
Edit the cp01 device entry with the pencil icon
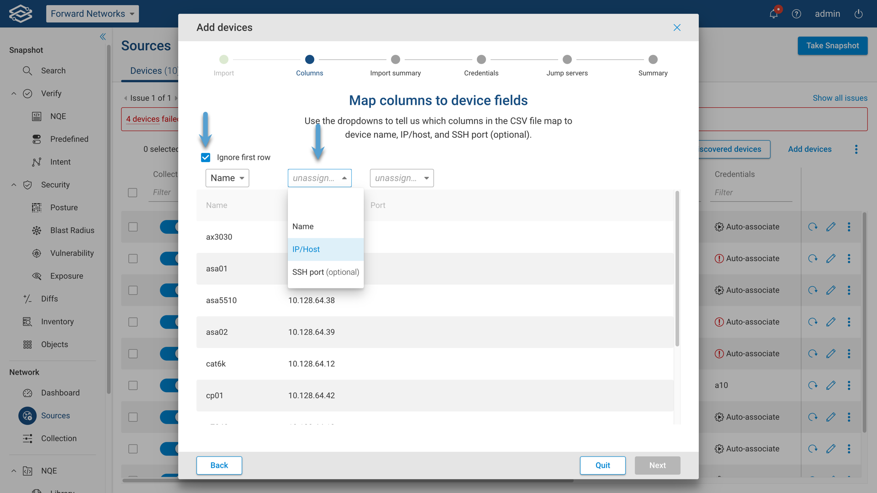click(831, 385)
